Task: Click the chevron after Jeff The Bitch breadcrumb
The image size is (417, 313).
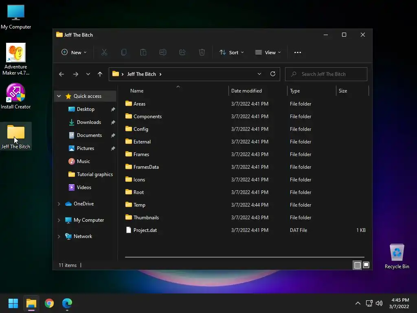Action: (x=160, y=74)
